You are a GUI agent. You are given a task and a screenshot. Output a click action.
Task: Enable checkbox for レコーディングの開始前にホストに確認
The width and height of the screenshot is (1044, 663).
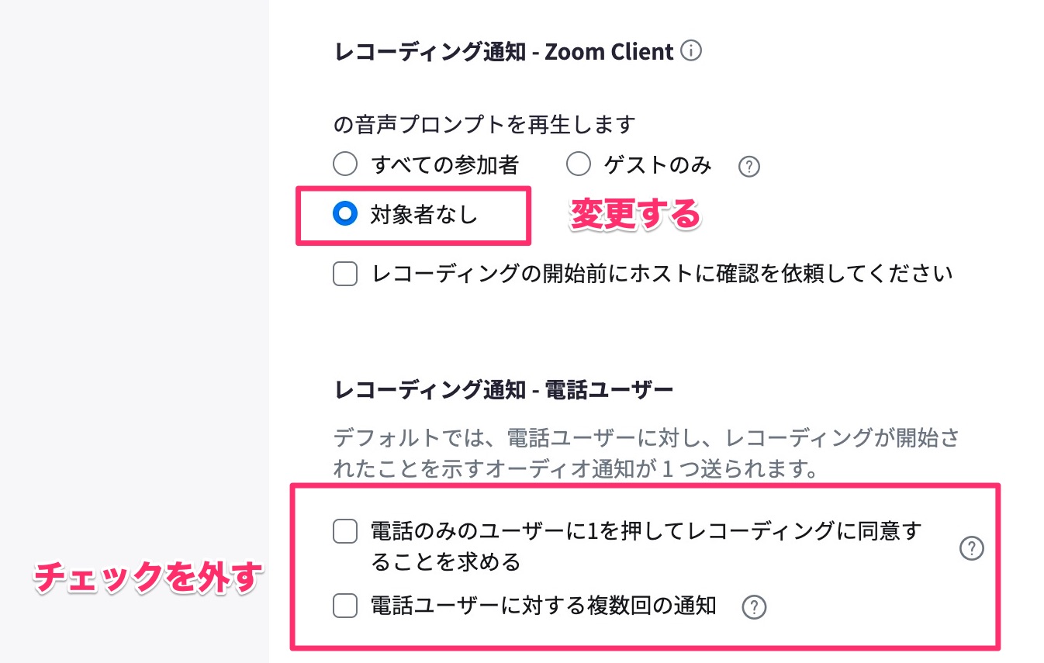pyautogui.click(x=345, y=274)
